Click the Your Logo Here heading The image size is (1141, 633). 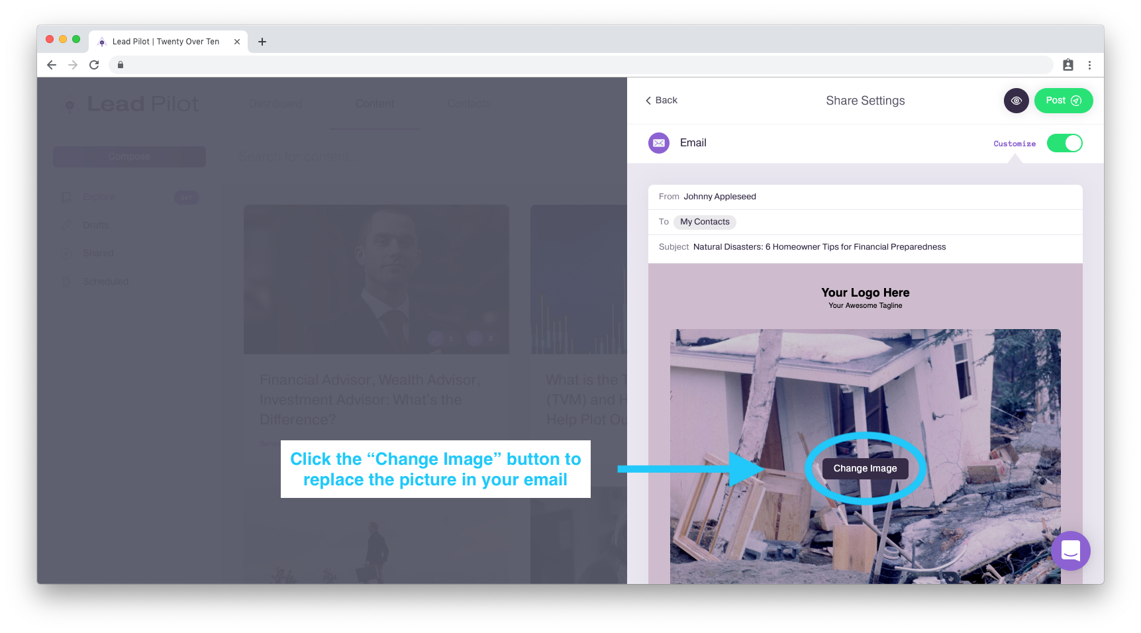[866, 293]
